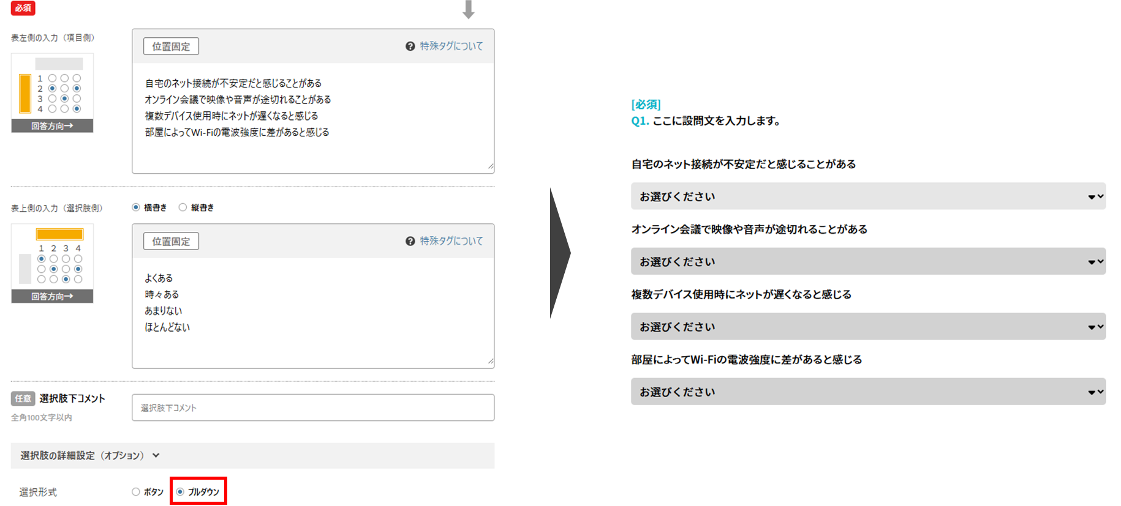This screenshot has width=1121, height=506.
Task: Choose ボタン as the selection format
Action: 136,492
